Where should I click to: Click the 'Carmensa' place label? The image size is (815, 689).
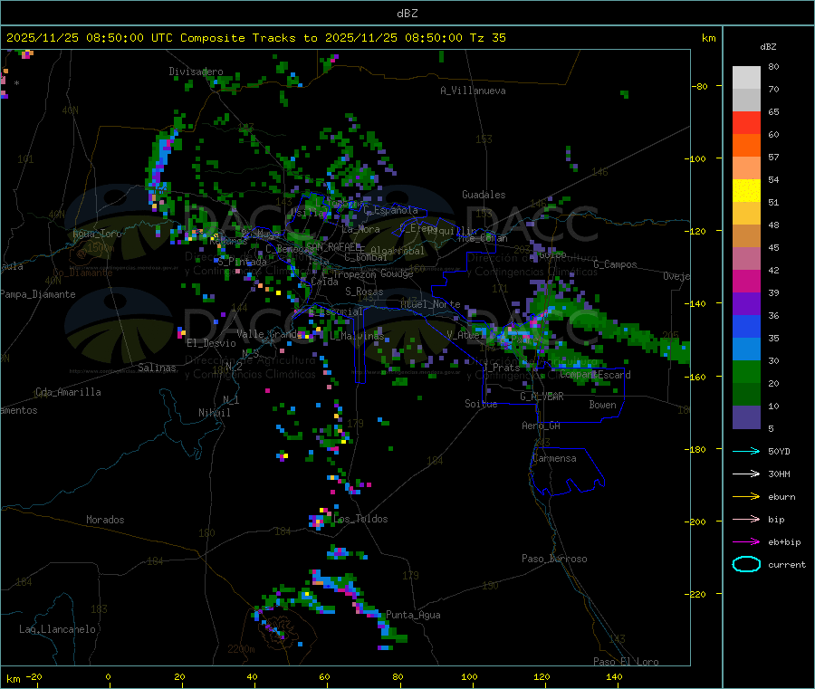(554, 458)
